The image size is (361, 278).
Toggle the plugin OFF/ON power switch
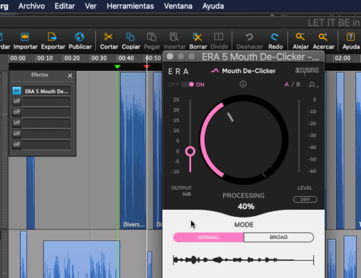pyautogui.click(x=187, y=84)
